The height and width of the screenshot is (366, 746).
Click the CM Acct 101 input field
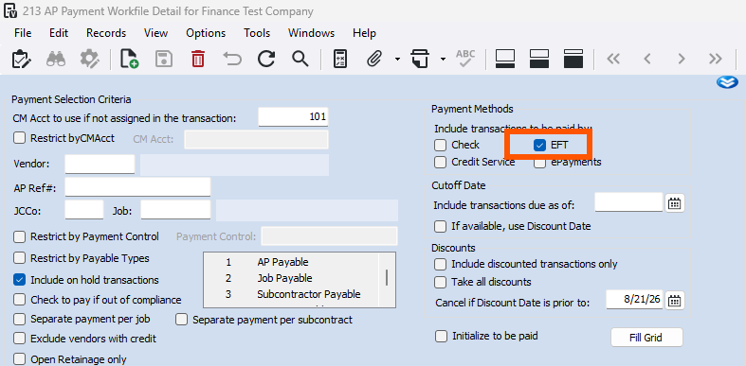[x=293, y=116]
